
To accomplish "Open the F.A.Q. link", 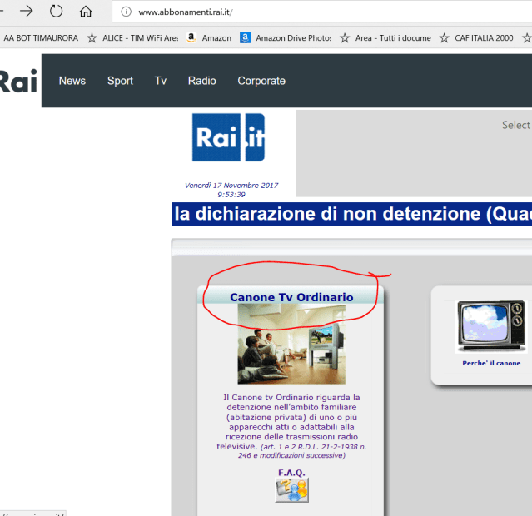I will click(x=291, y=473).
